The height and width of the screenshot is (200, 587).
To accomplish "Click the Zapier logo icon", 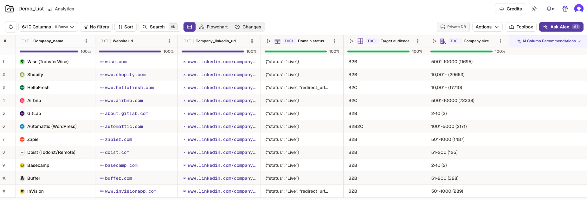I will point(22,139).
